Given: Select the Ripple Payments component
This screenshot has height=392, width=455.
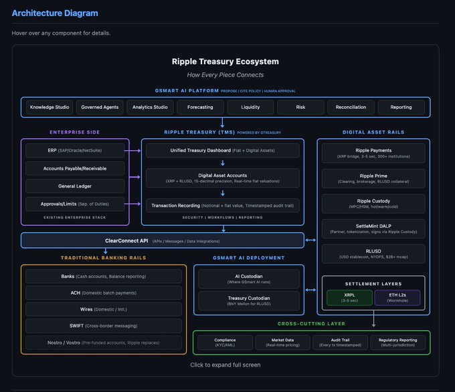Looking at the screenshot, I should point(373,153).
